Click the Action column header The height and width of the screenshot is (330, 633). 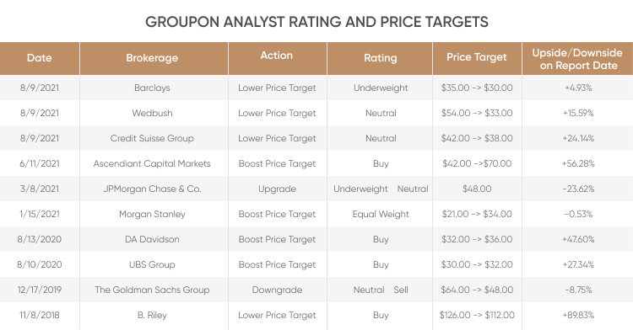[x=277, y=56]
